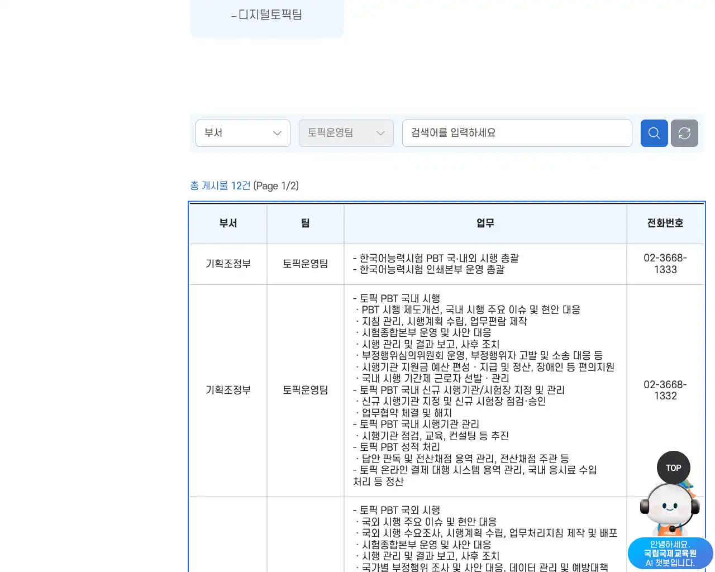This screenshot has height=572, width=715.
Task: Click phone number 02-3668-1332
Action: pyautogui.click(x=665, y=390)
